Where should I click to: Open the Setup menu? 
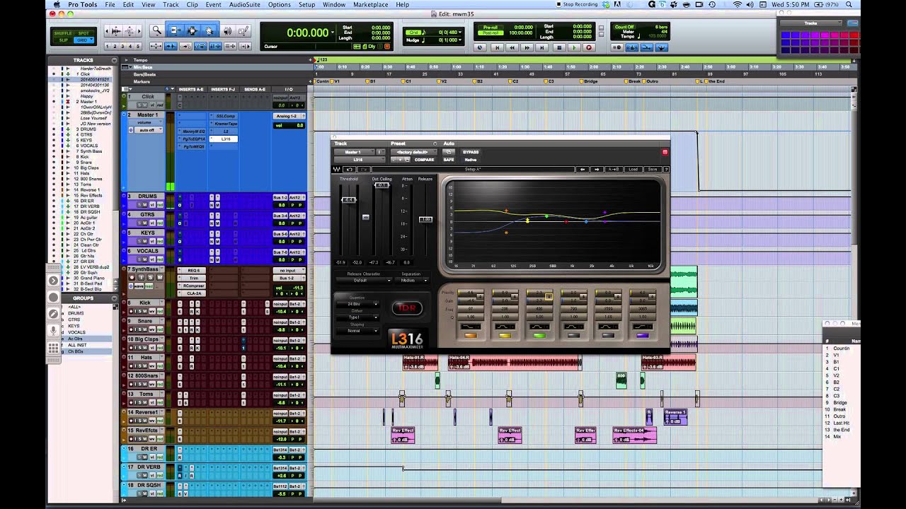coord(306,4)
